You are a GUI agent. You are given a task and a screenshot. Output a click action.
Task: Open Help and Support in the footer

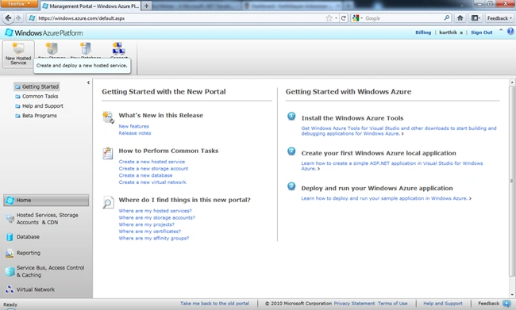[x=443, y=304]
